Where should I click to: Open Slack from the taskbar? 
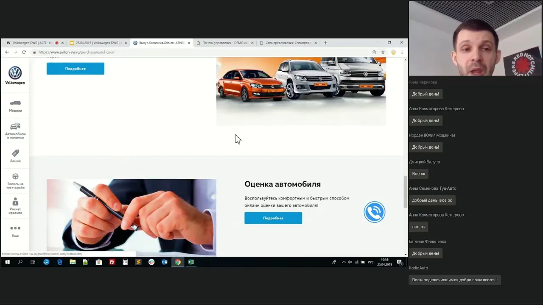pos(151,262)
